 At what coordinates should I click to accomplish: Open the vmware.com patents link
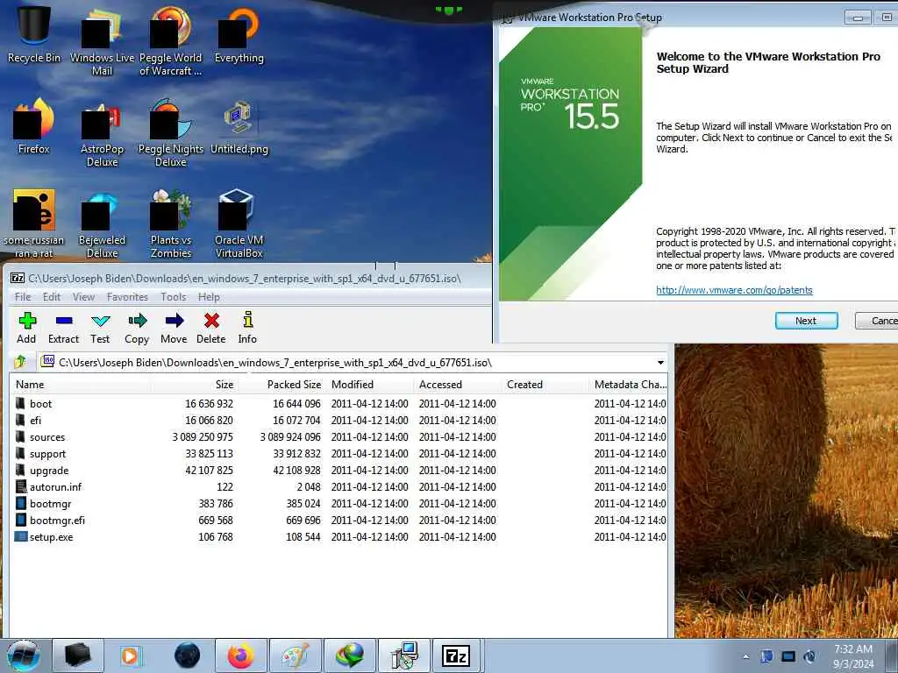(734, 290)
